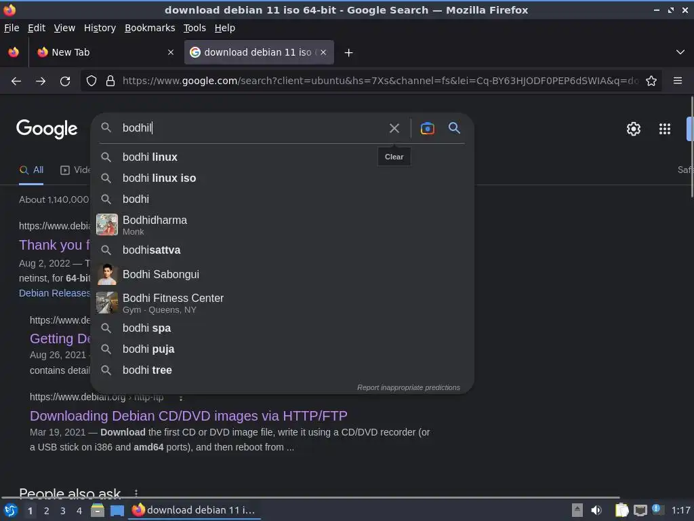Choose suggestion bodhi linux iso
Image resolution: width=694 pixels, height=521 pixels.
[282, 178]
